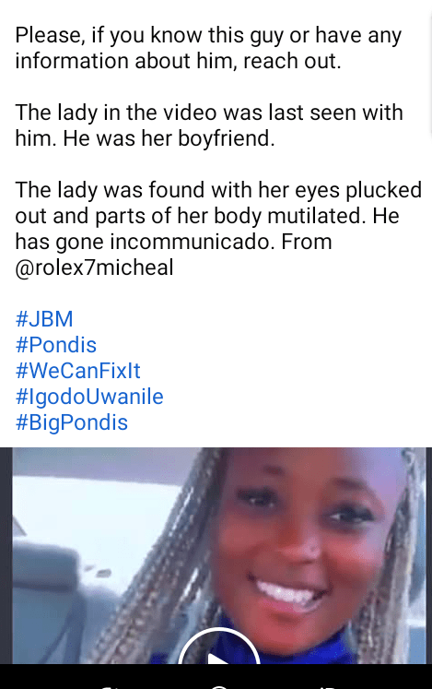Open the #JBM hashtag
This screenshot has width=432, height=689.
pos(44,319)
